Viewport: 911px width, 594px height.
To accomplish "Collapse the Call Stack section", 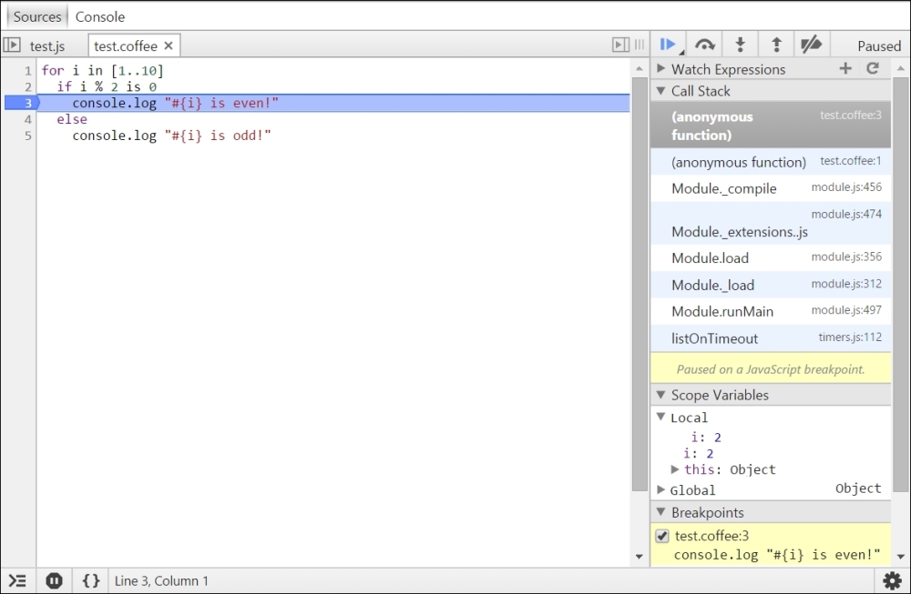I will tap(660, 91).
